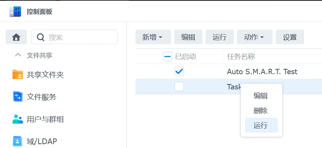Open 用户与群组 icon in sidebar
The image size is (322, 148).
pos(18,119)
